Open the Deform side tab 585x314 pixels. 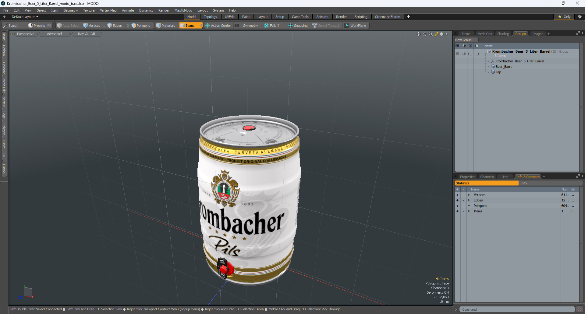pyautogui.click(x=4, y=51)
